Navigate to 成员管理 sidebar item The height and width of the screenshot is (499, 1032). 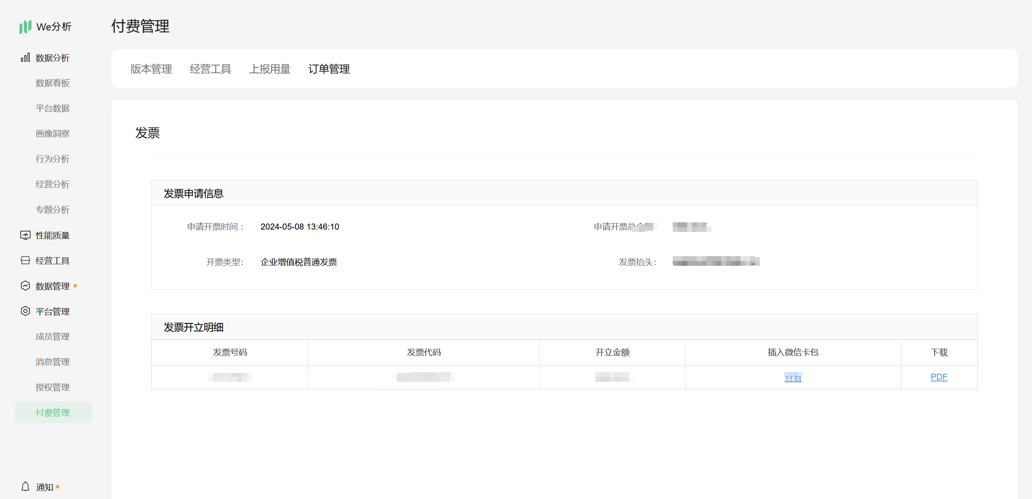coord(52,337)
